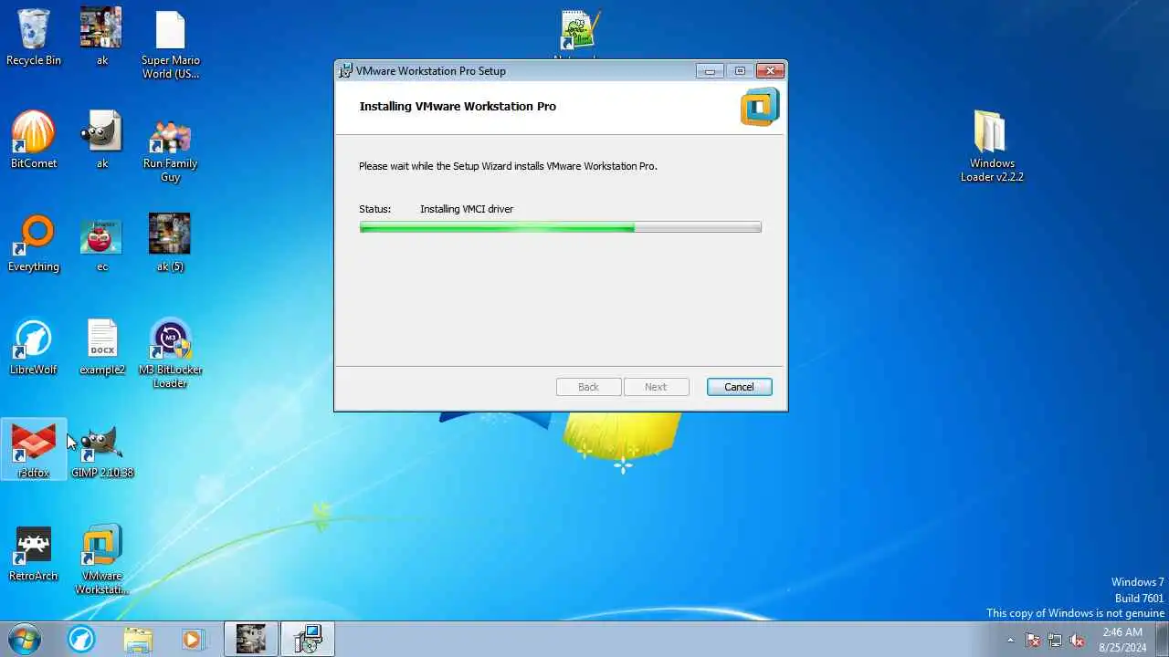
Task: Open the clock showing 2:46 AM
Action: [1122, 639]
